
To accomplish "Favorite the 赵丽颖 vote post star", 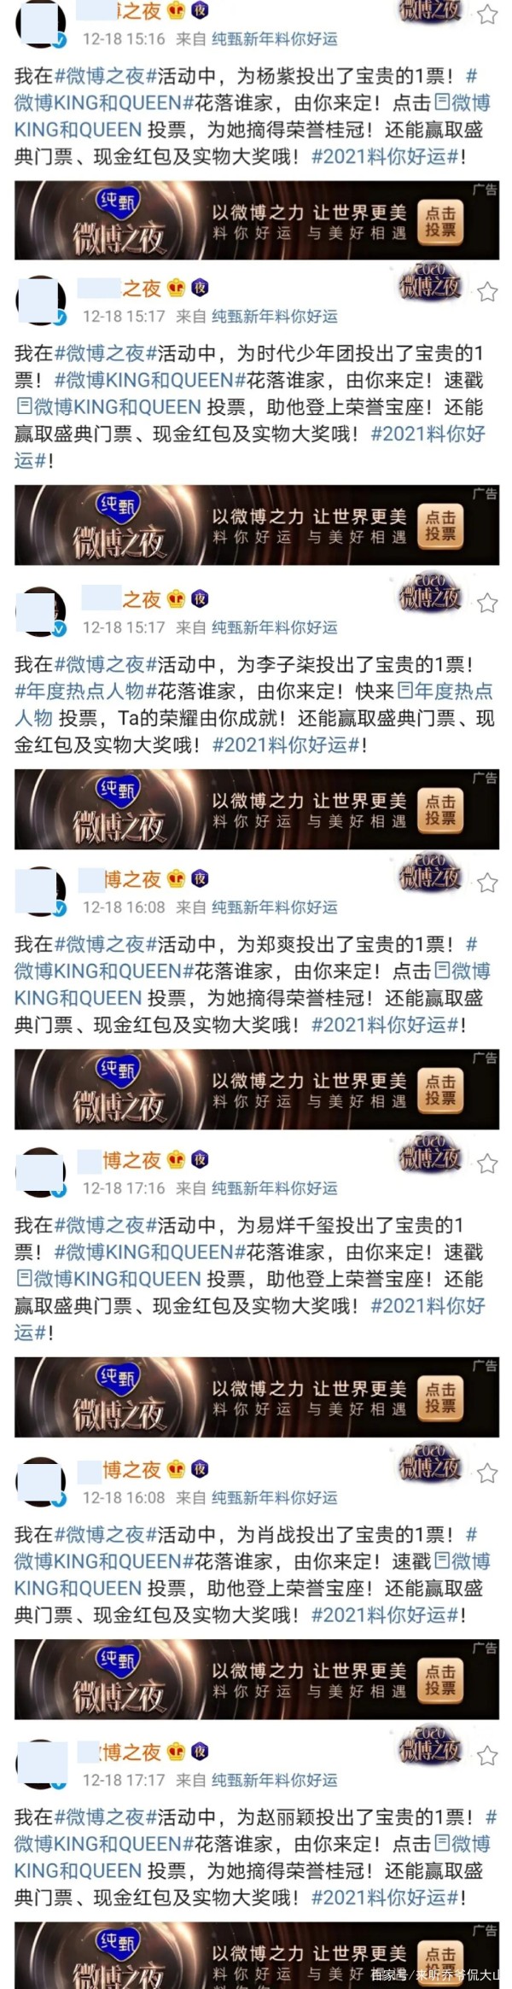I will click(487, 1756).
